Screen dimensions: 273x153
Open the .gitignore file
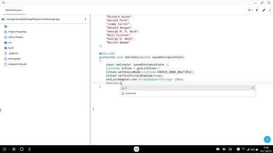point(13,53)
